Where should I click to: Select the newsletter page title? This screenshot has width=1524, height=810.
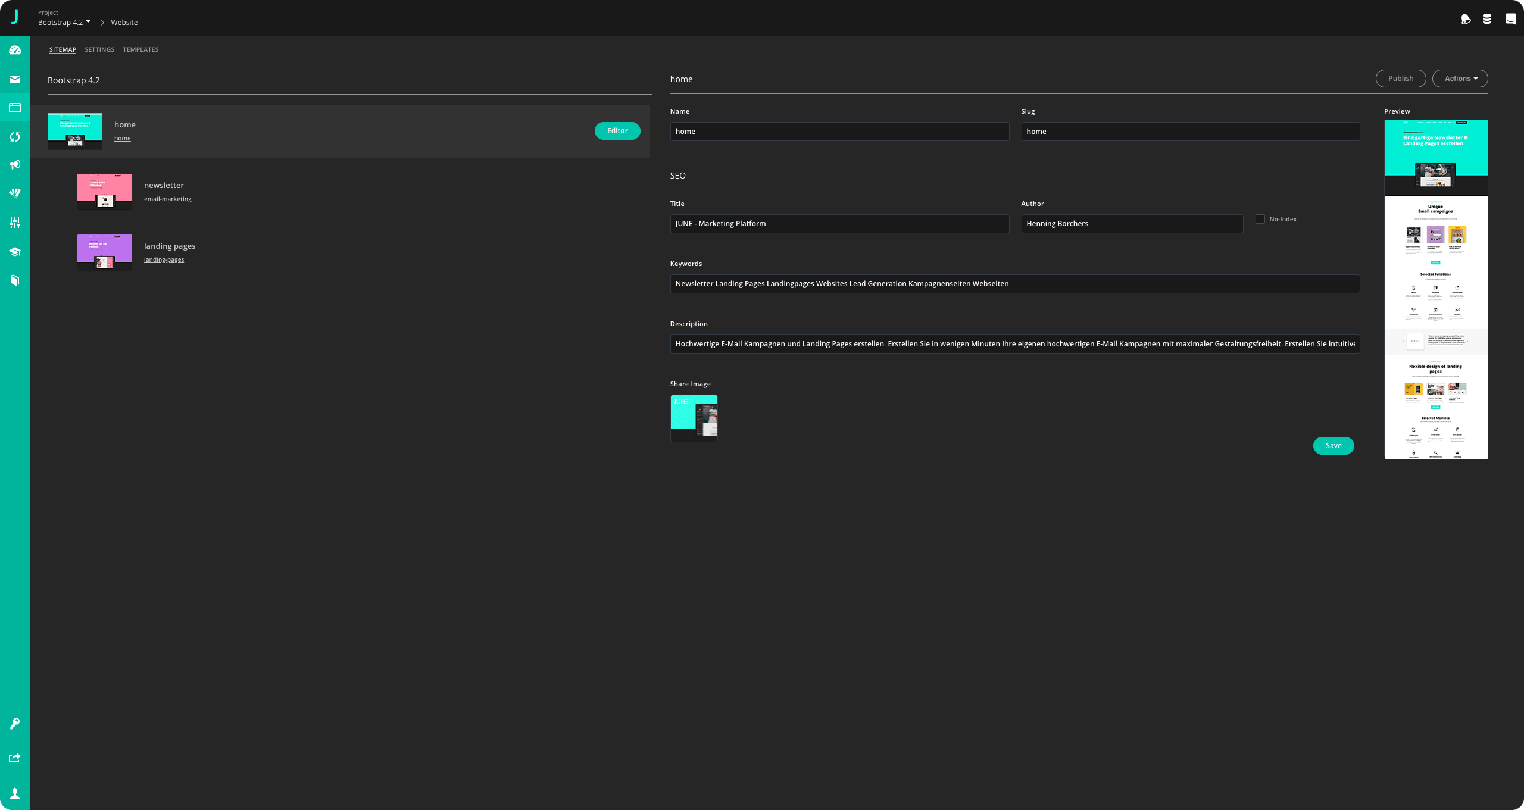point(164,185)
